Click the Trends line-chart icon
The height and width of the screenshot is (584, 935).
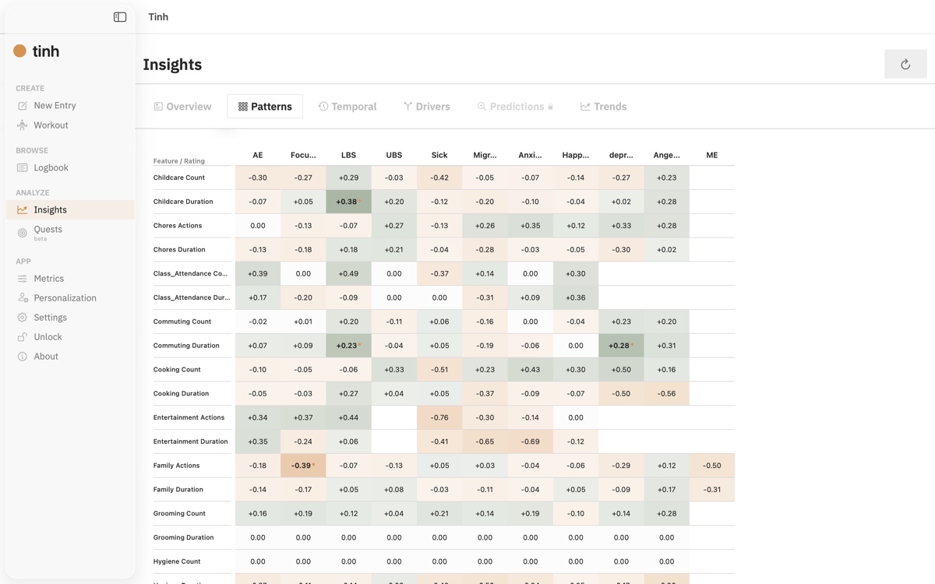click(x=585, y=107)
